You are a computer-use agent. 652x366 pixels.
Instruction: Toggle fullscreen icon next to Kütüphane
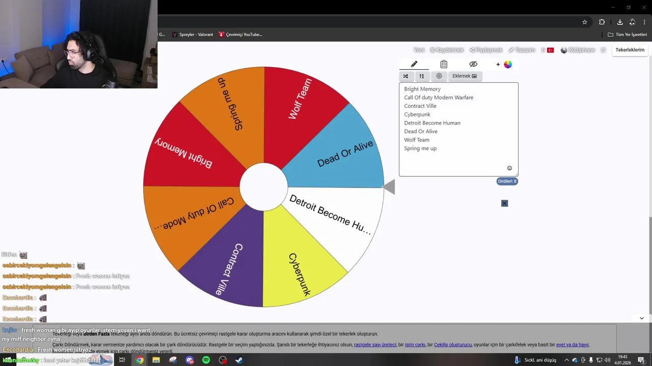604,50
